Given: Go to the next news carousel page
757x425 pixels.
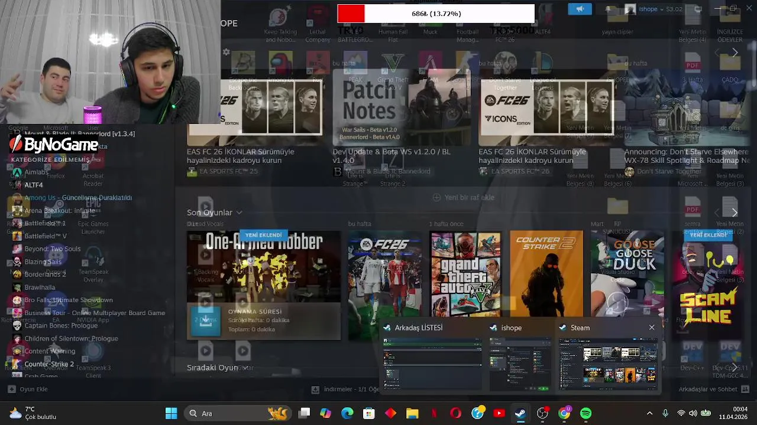Looking at the screenshot, I should click(x=735, y=53).
